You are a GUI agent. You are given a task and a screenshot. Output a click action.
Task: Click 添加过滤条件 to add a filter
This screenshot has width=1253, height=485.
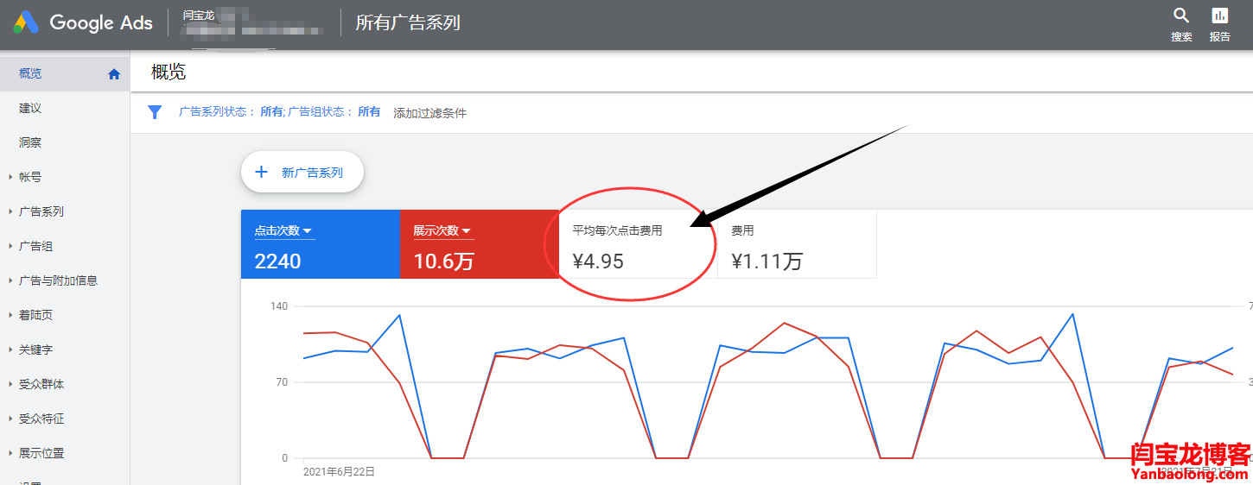429,112
